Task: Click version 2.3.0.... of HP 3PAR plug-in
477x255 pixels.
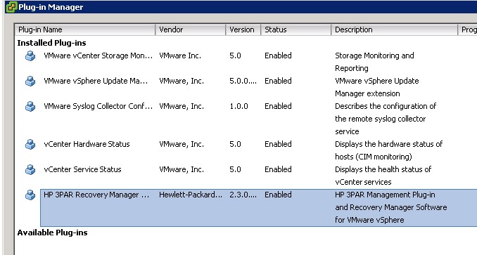Action: coord(243,195)
